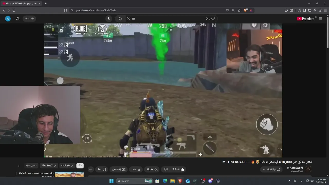
Task: Open File Explorer from taskbar
Action: click(x=172, y=181)
